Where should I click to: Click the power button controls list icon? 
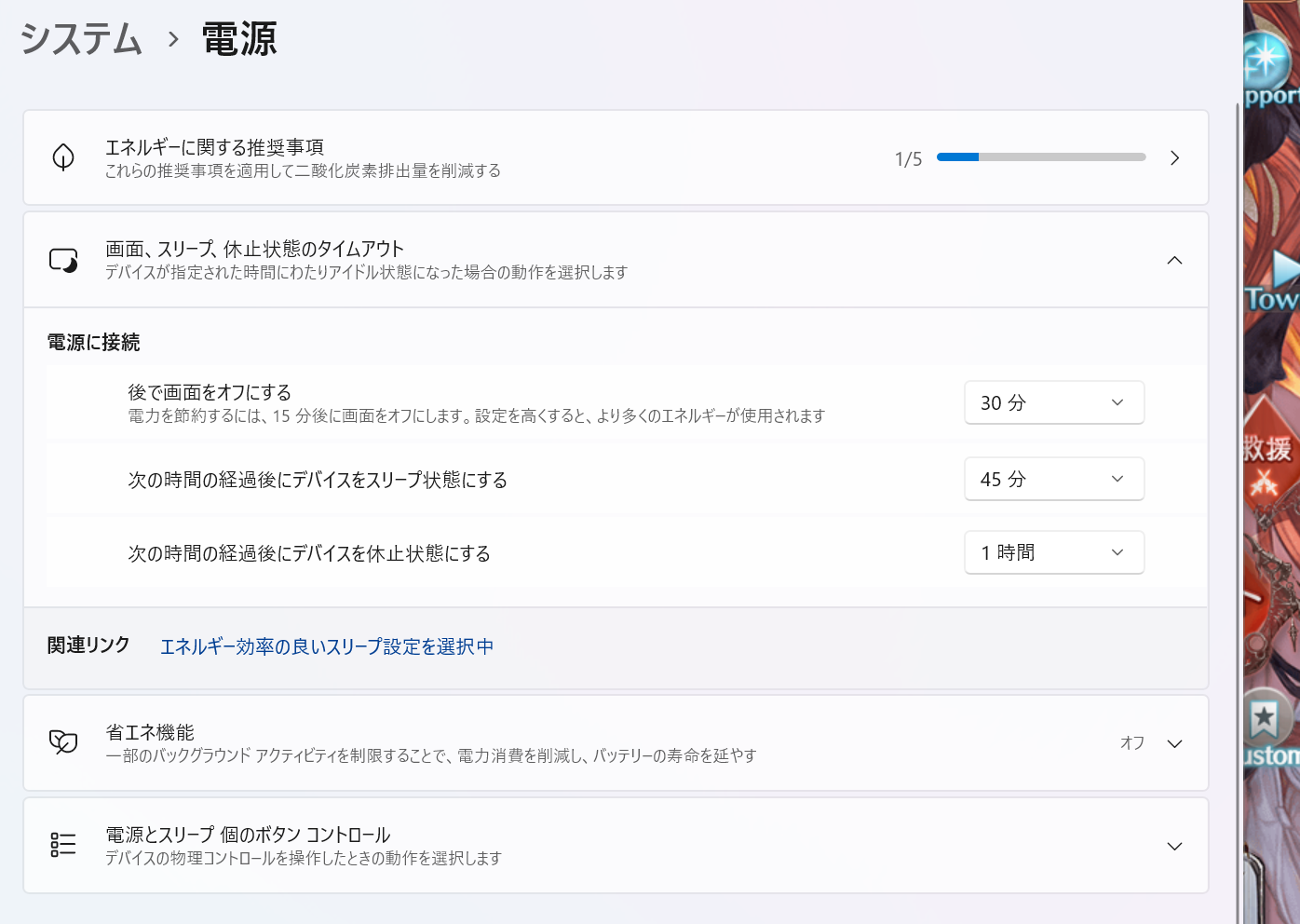tap(63, 845)
